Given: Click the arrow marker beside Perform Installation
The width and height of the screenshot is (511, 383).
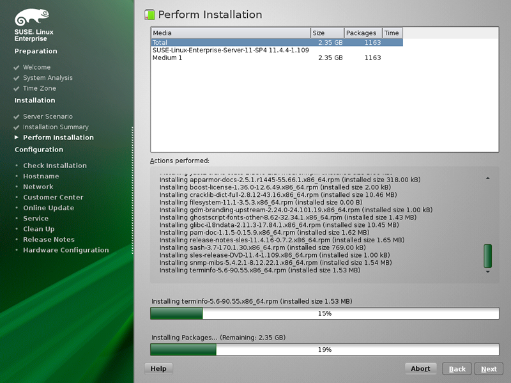Looking at the screenshot, I should (x=17, y=137).
